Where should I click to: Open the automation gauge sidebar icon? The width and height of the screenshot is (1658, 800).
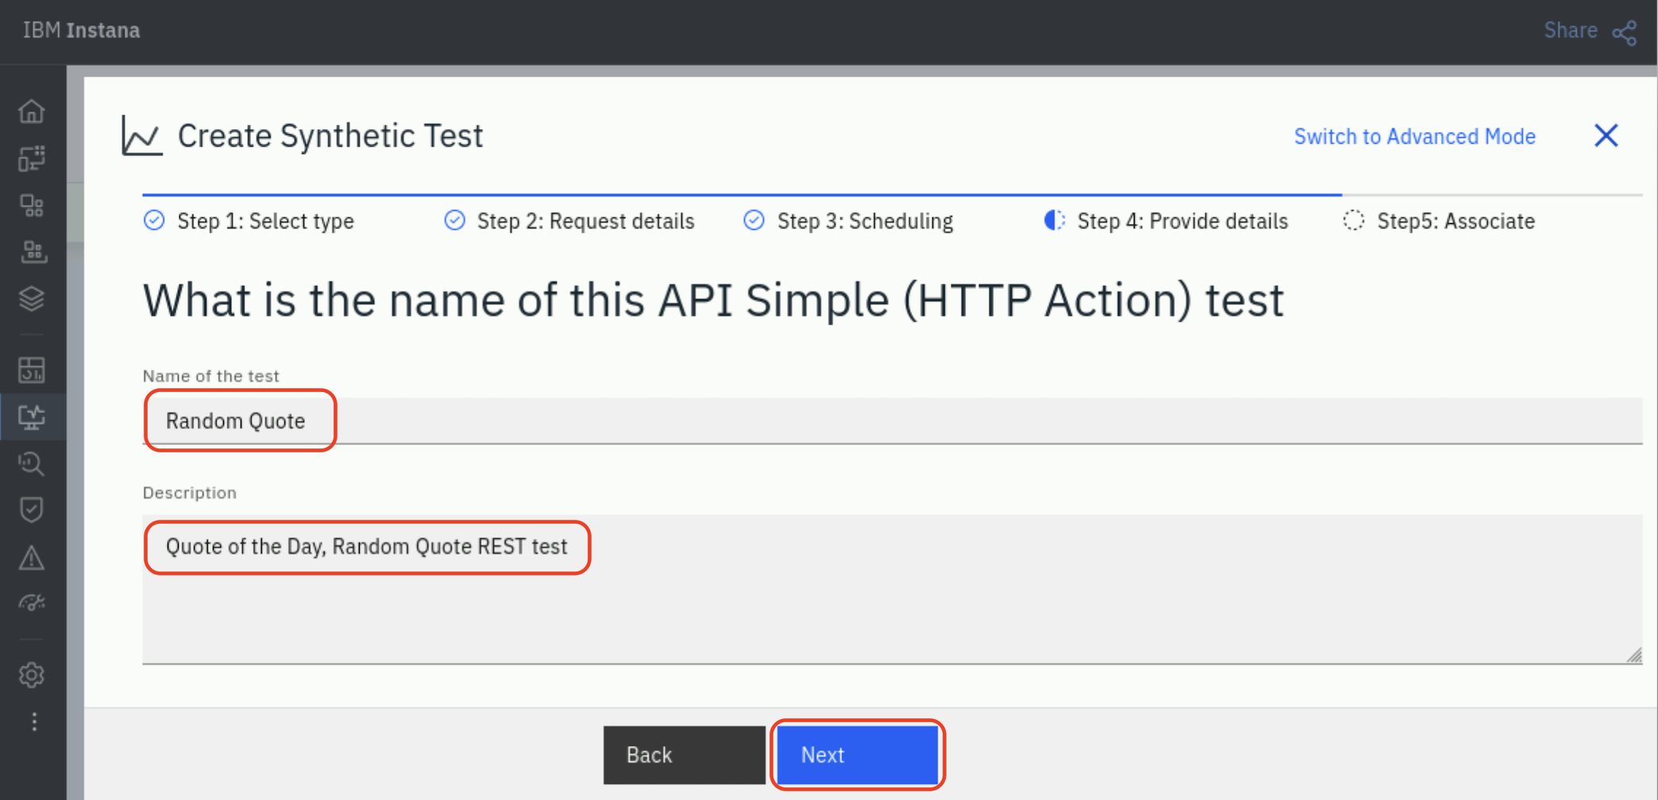coord(32,603)
